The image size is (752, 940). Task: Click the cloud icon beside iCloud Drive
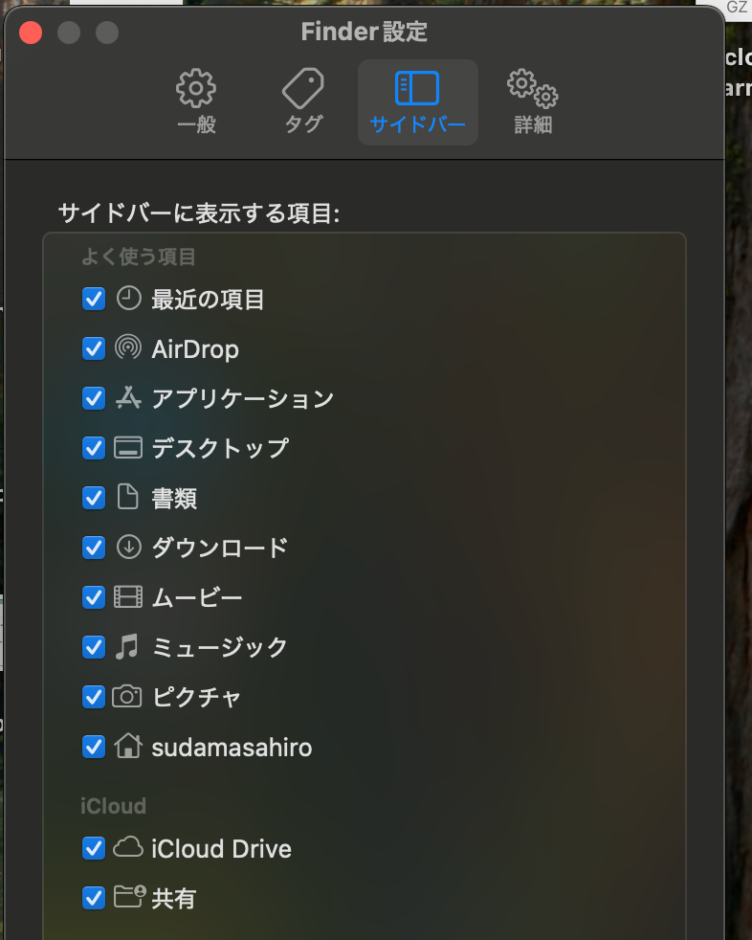tap(128, 847)
